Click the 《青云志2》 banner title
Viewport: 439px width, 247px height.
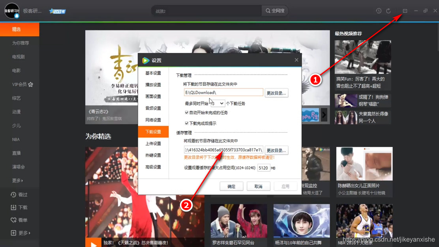tap(98, 112)
